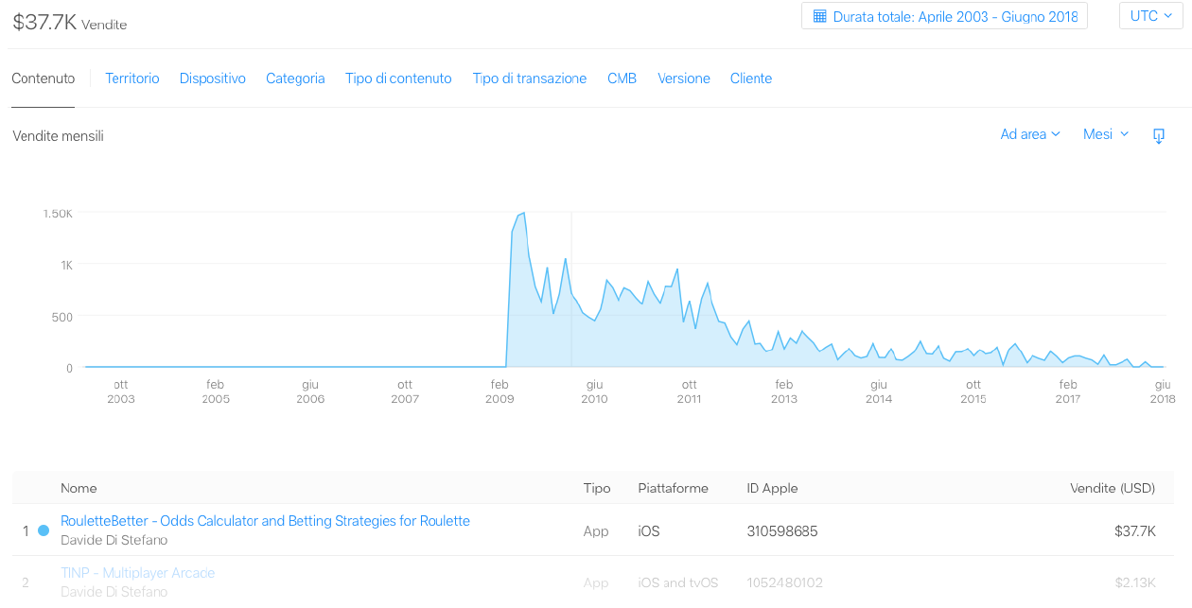1192x608 pixels.
Task: Select the Contenuto tab
Action: (44, 78)
